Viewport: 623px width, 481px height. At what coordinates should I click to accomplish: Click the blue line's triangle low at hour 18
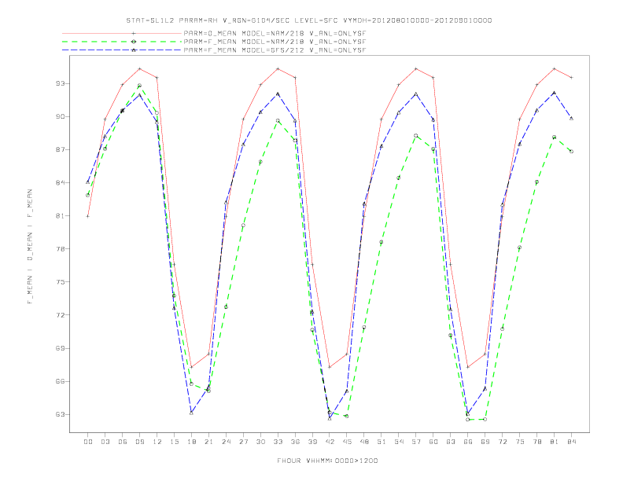(x=191, y=413)
